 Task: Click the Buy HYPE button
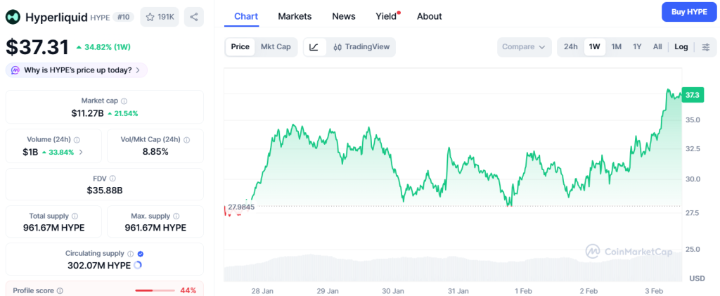(688, 12)
